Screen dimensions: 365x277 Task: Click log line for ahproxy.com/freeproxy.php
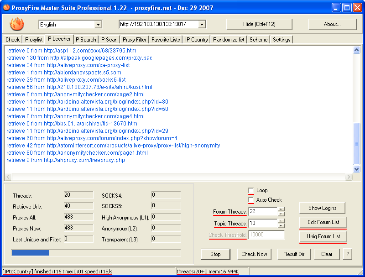tap(66, 160)
